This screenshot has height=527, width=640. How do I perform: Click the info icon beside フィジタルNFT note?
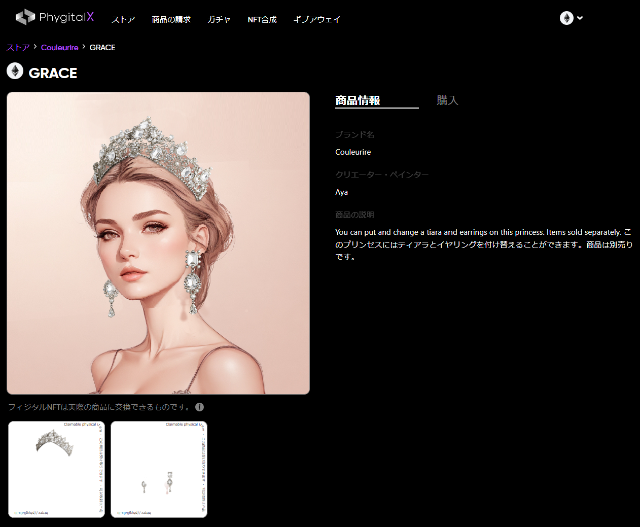[200, 407]
